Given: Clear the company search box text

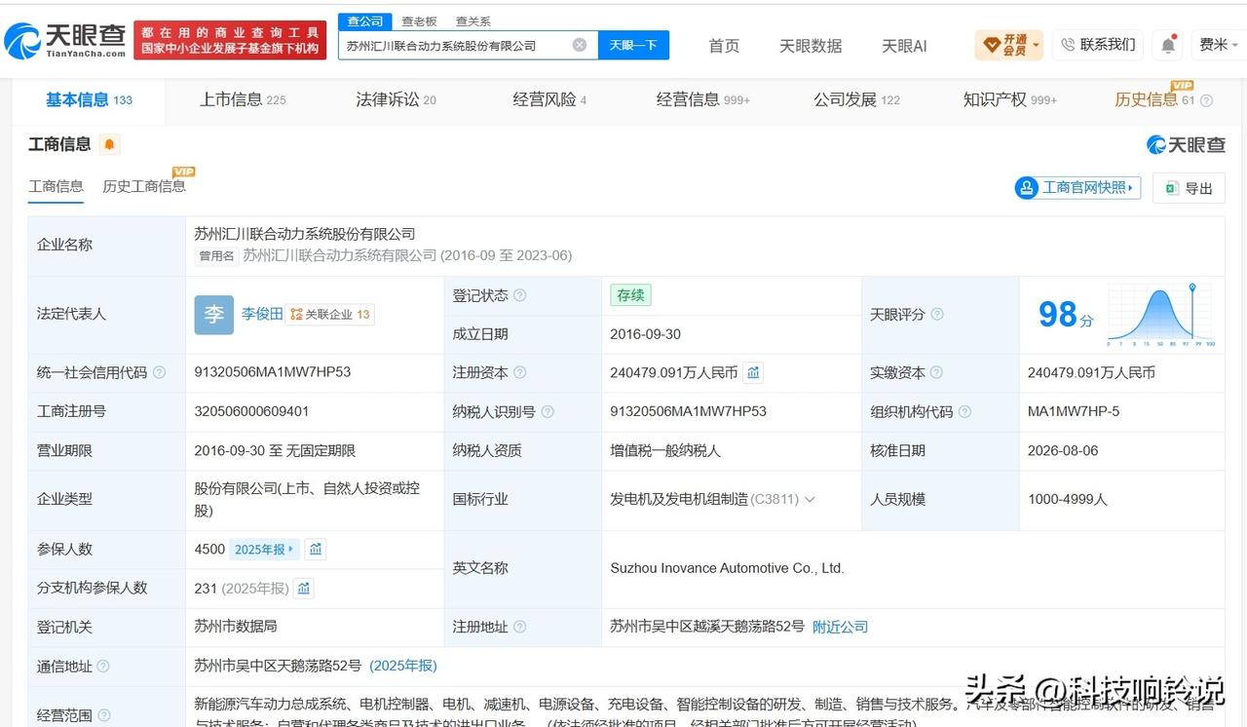Looking at the screenshot, I should click(x=580, y=45).
